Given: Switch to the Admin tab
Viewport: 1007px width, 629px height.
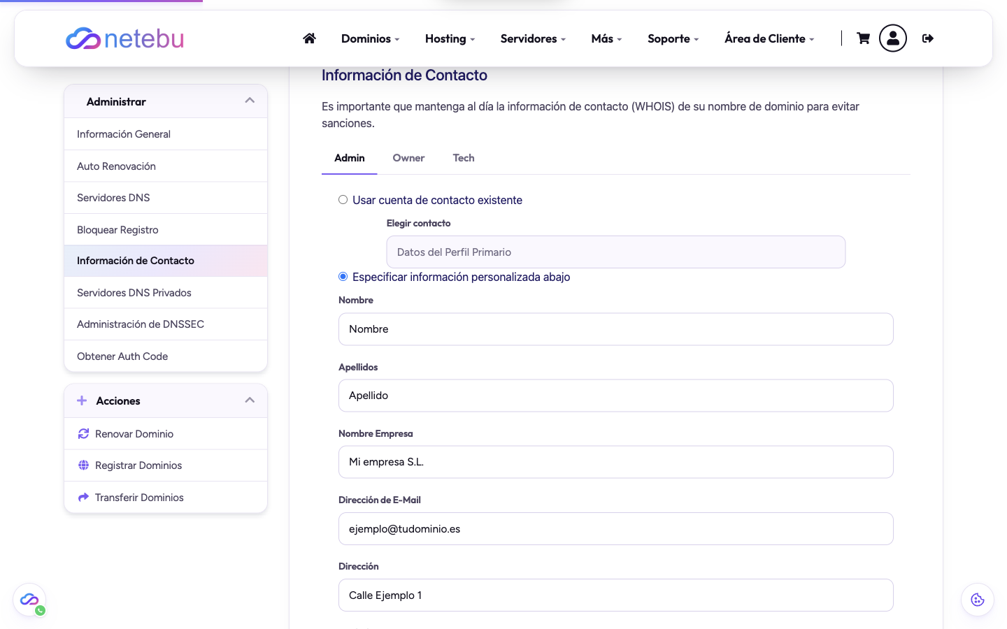Looking at the screenshot, I should pos(350,158).
